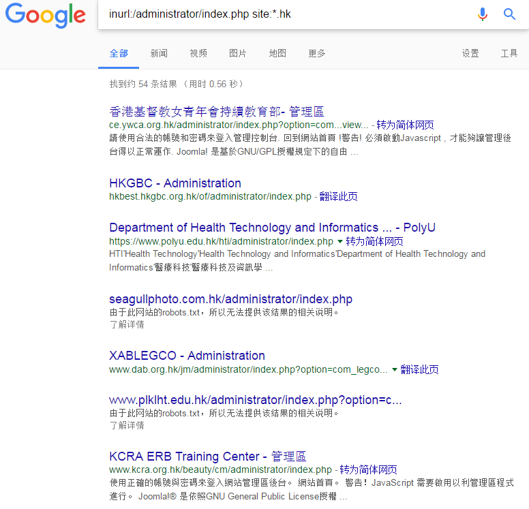Open seagullphoto.com.hk/administrator/index.php result
529x509 pixels.
pyautogui.click(x=231, y=299)
